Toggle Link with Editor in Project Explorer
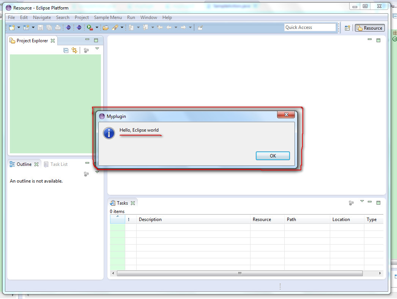The image size is (397, 299). click(74, 50)
